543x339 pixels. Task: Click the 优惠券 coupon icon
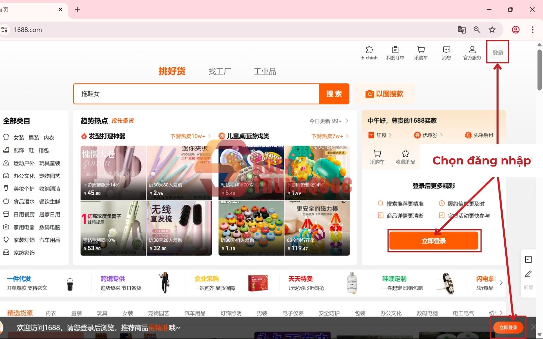417,135
